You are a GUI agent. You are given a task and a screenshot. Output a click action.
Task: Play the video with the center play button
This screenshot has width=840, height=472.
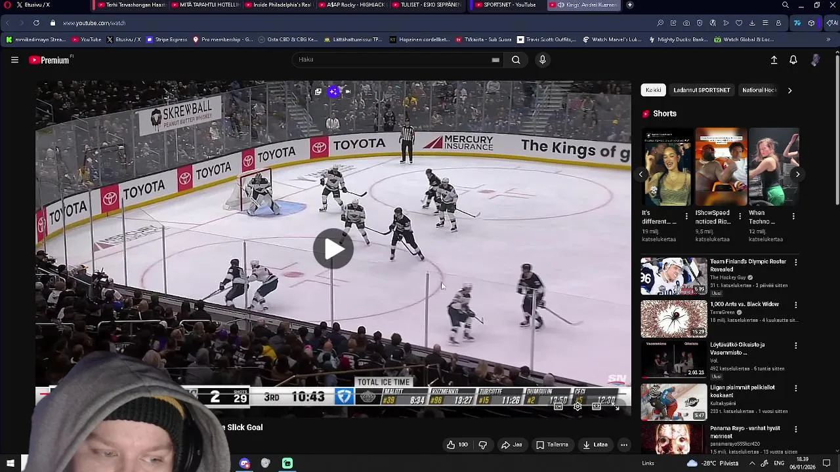tap(333, 249)
